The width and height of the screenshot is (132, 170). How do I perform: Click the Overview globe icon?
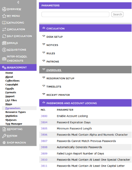pos(4,9)
